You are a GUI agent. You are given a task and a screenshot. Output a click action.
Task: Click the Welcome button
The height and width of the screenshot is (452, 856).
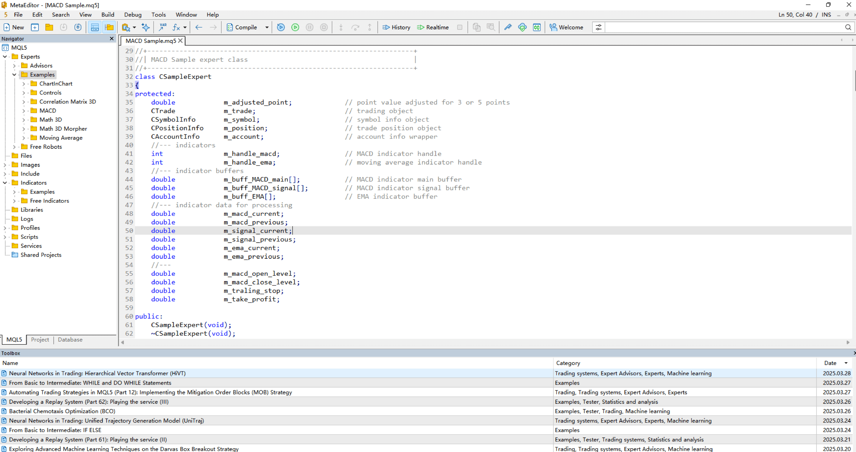tap(566, 27)
